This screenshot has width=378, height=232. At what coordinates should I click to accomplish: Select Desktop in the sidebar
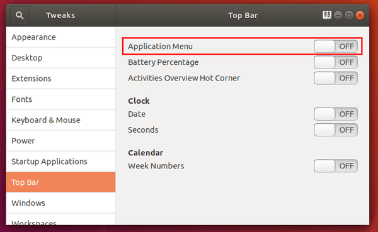pos(60,58)
